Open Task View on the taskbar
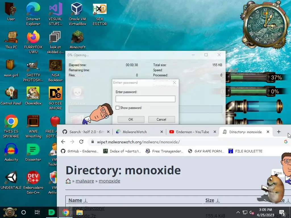 37,212
